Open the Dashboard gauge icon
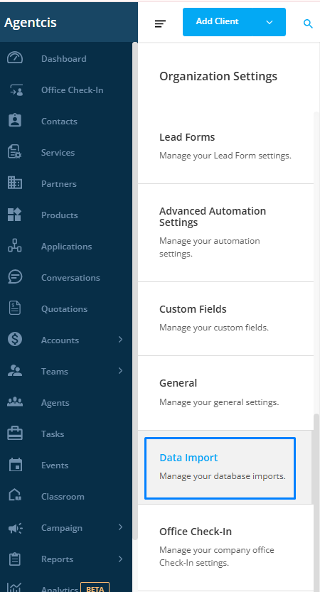The width and height of the screenshot is (320, 592). (x=15, y=58)
